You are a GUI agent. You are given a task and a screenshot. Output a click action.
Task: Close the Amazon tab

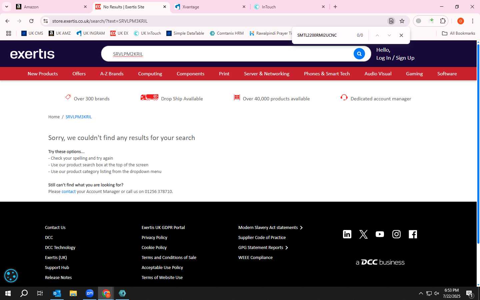(x=85, y=7)
